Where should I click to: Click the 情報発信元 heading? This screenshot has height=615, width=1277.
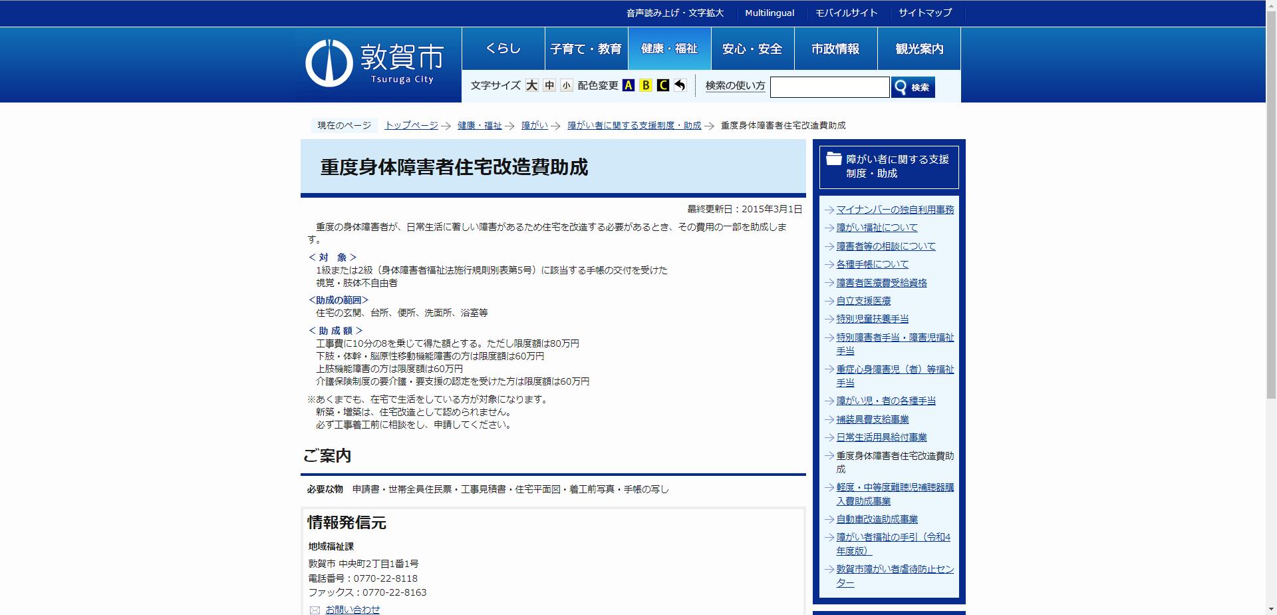[347, 522]
